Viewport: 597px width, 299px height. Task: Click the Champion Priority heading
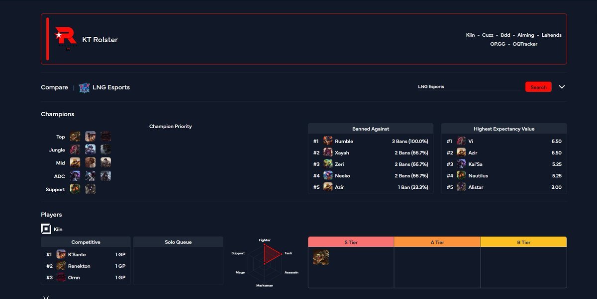[171, 126]
